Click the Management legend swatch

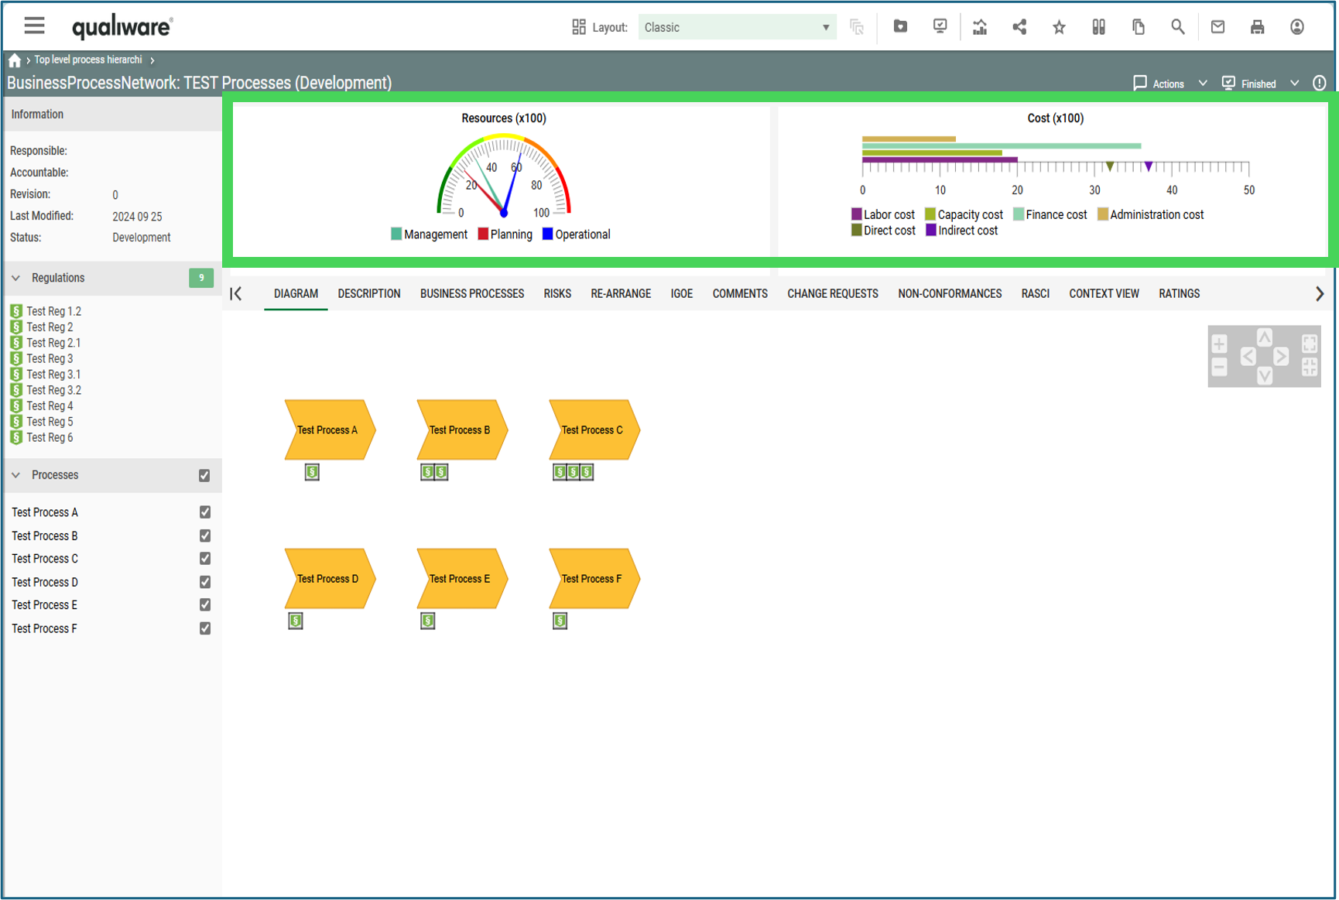396,234
